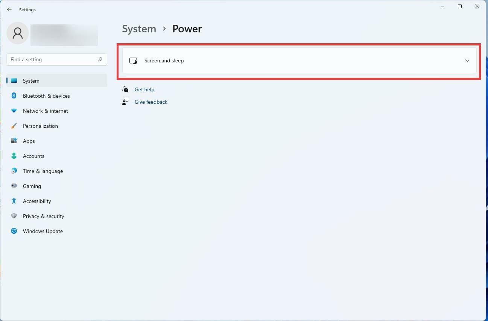Click the Accessibility person icon
Screen dimensions: 488x321
[x=14, y=201]
